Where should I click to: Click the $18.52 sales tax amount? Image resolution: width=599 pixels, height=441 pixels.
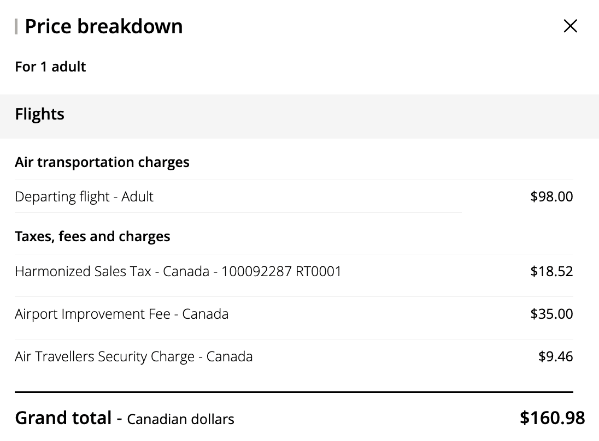[551, 271]
